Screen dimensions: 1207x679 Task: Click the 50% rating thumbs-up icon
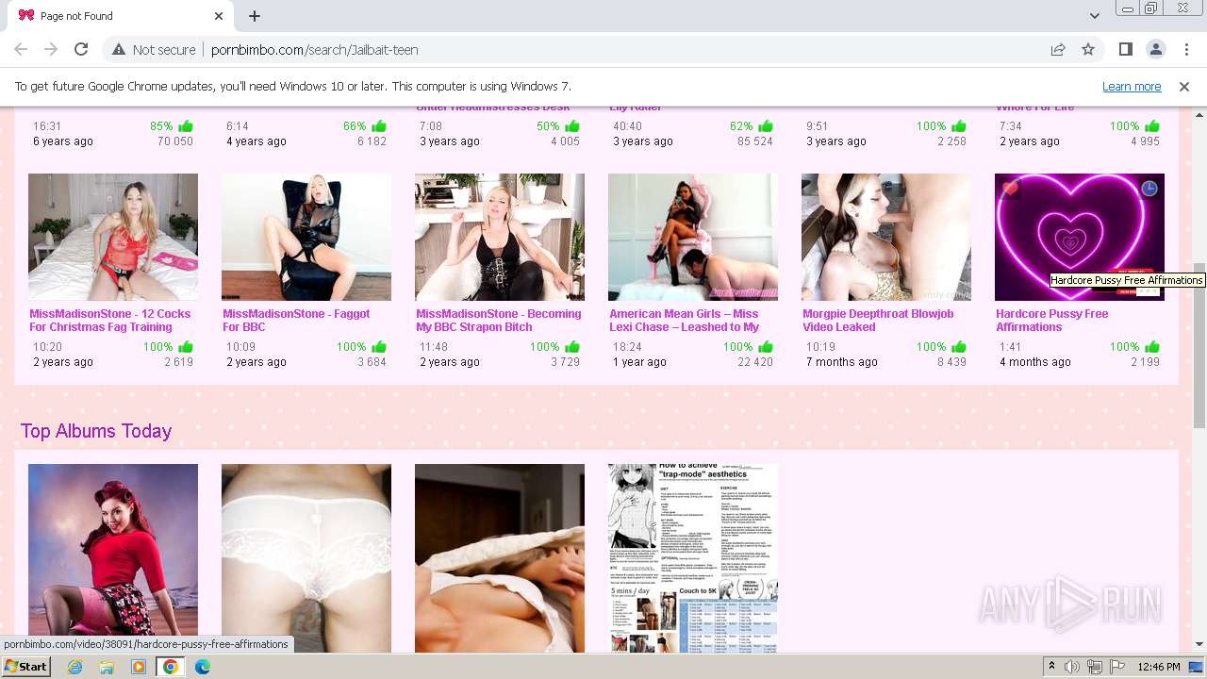(572, 126)
